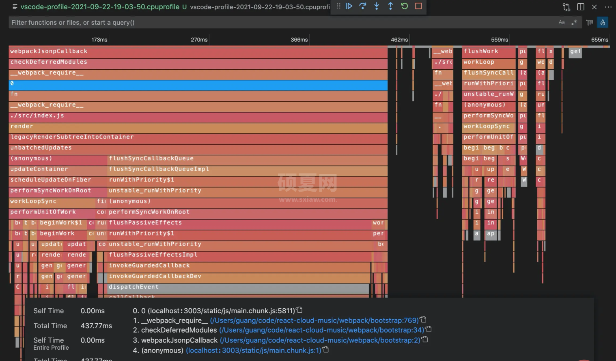Open the localhost main.chunk.js:1 link

coord(254,350)
